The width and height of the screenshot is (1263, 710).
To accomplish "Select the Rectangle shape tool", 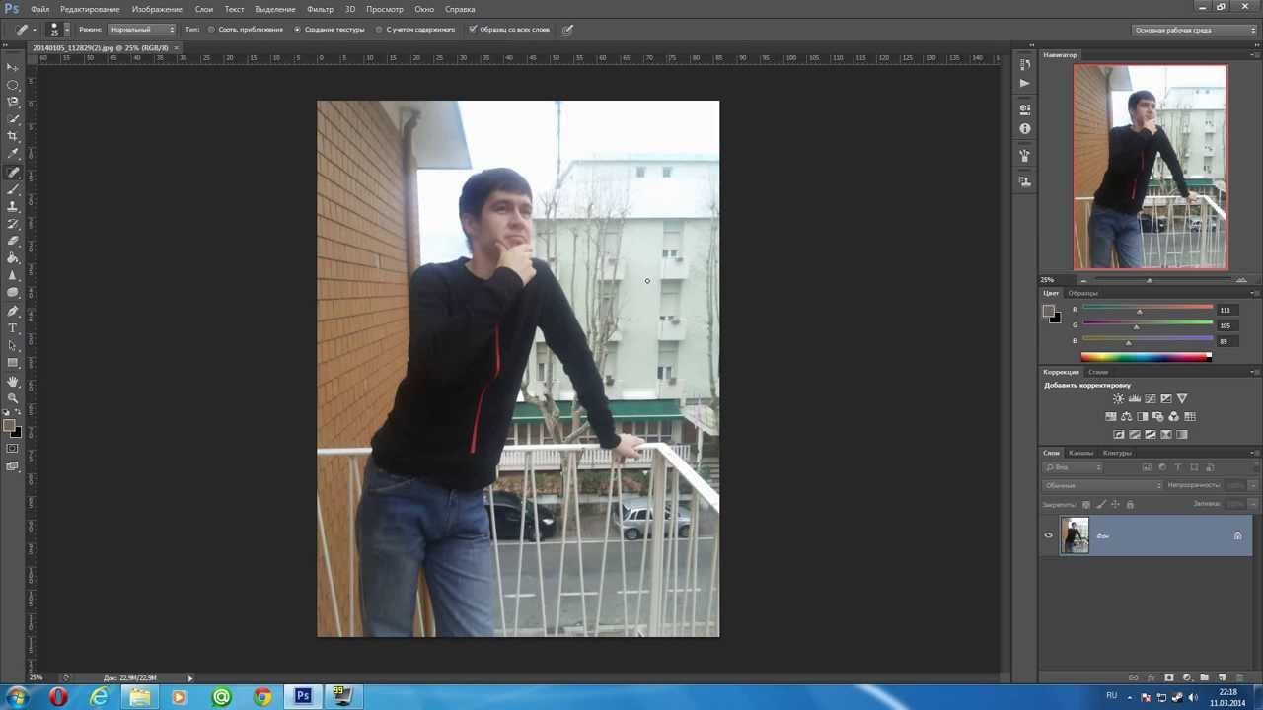I will (x=13, y=363).
